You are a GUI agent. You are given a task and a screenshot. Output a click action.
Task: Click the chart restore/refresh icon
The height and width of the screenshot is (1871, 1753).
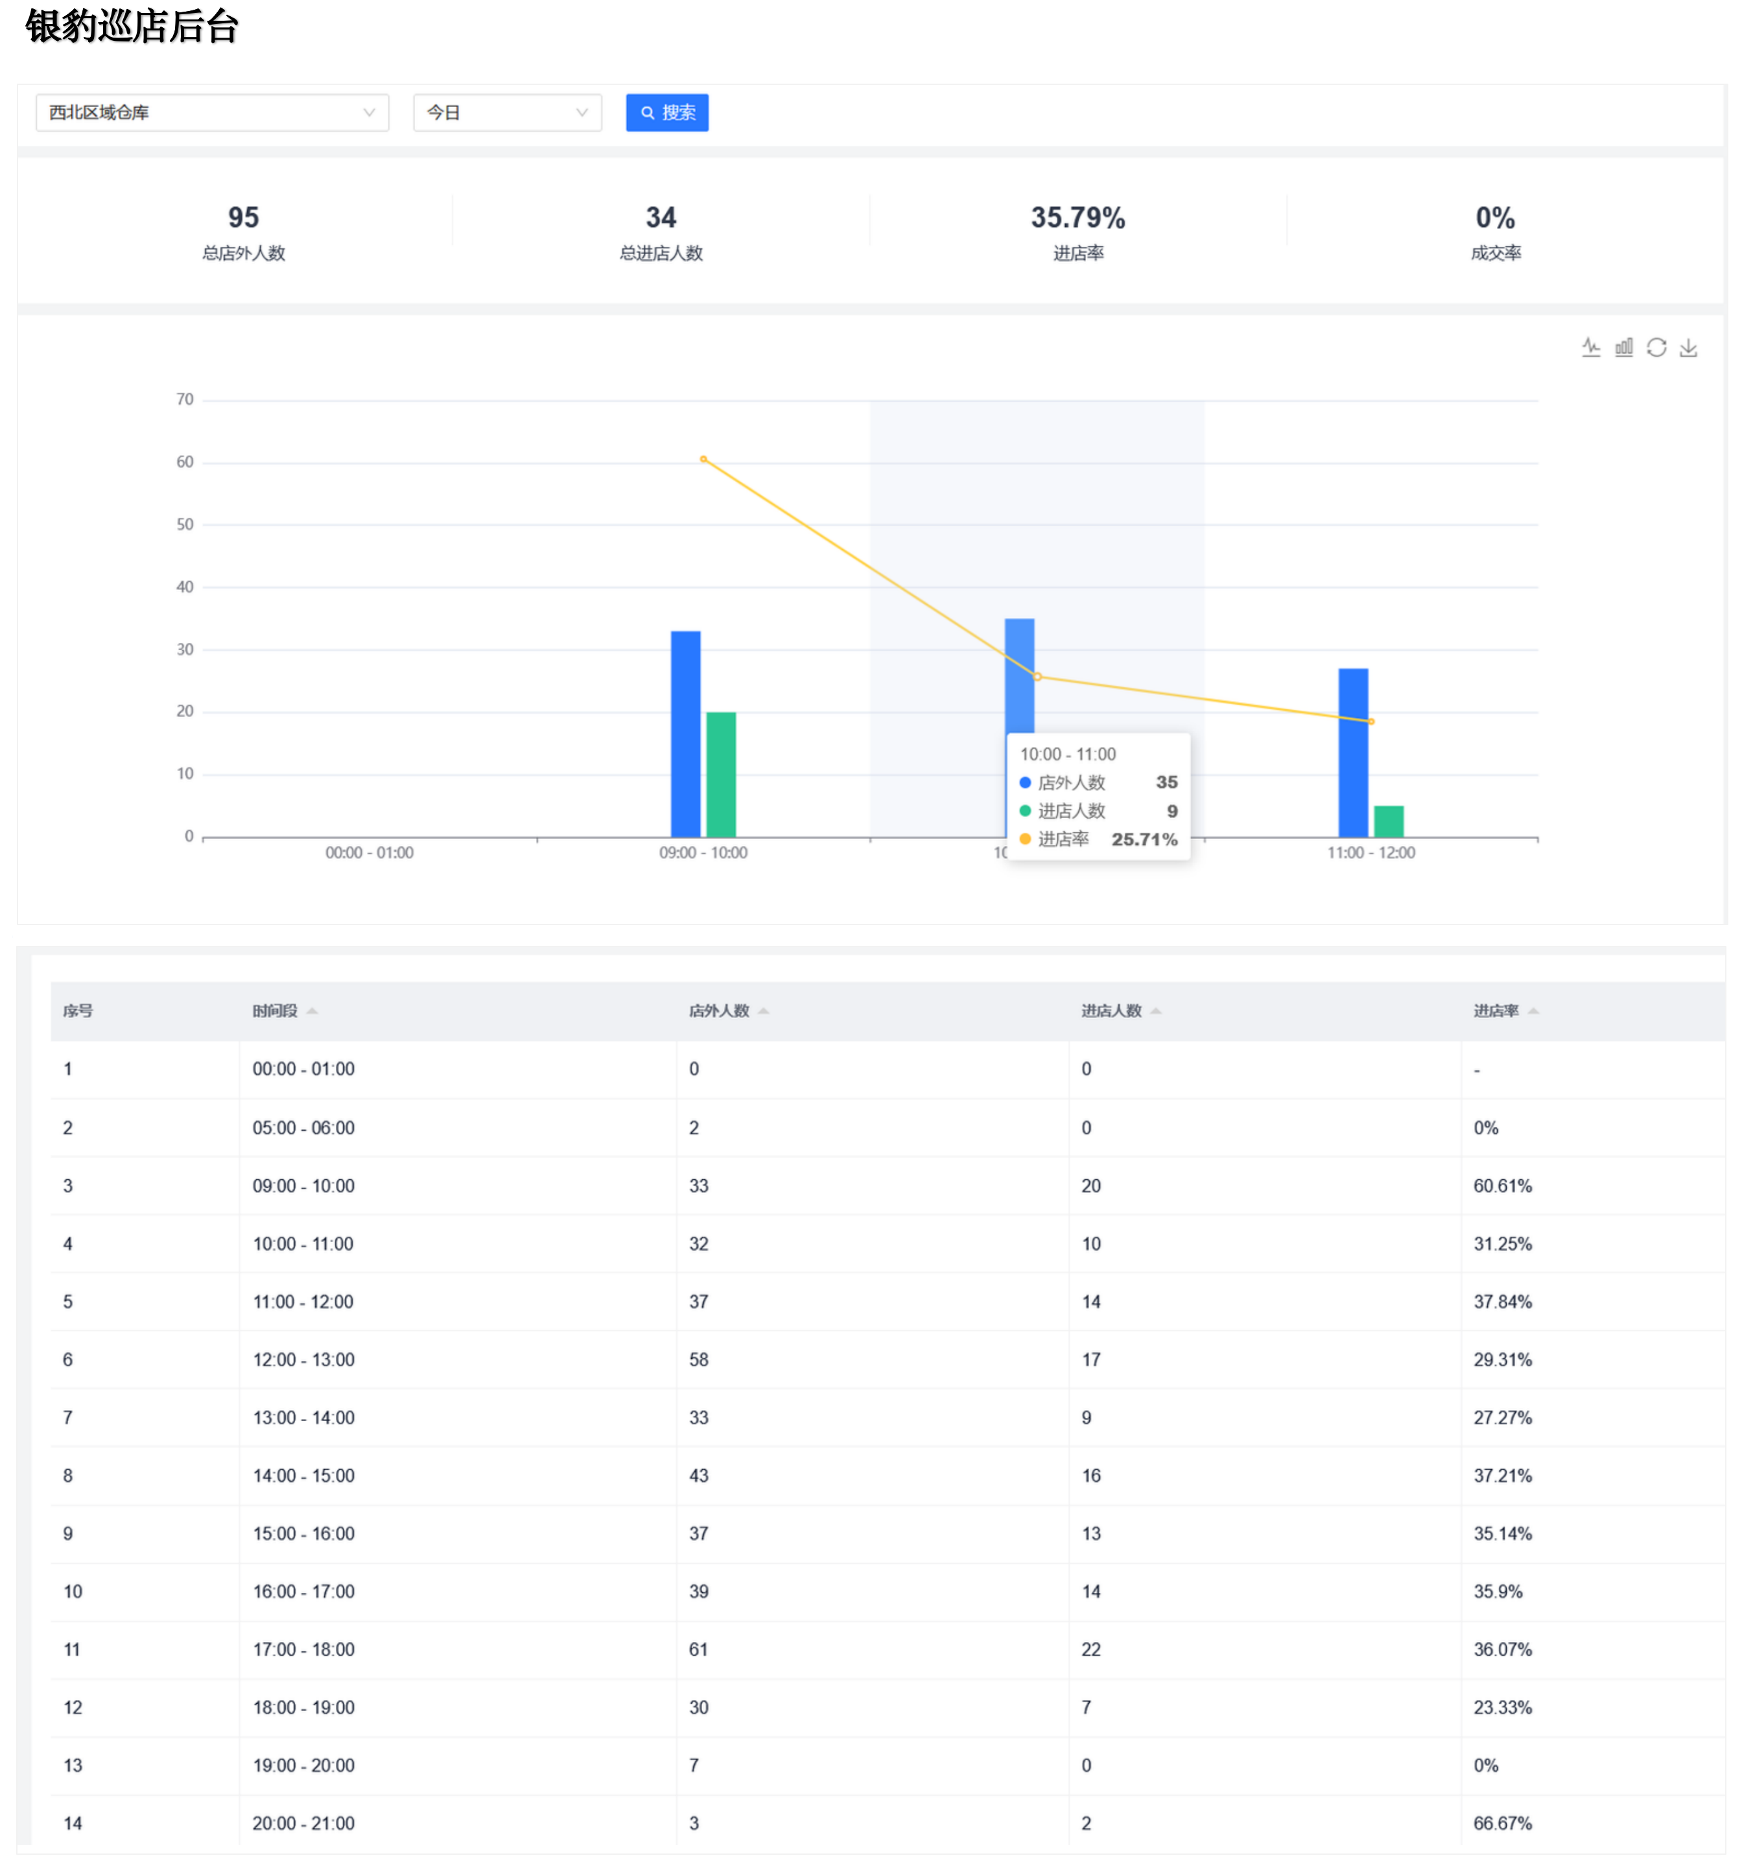(1656, 347)
